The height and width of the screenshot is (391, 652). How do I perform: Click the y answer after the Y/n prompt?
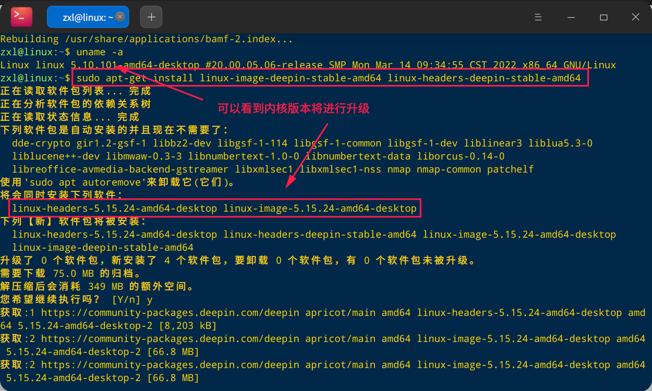coord(149,299)
